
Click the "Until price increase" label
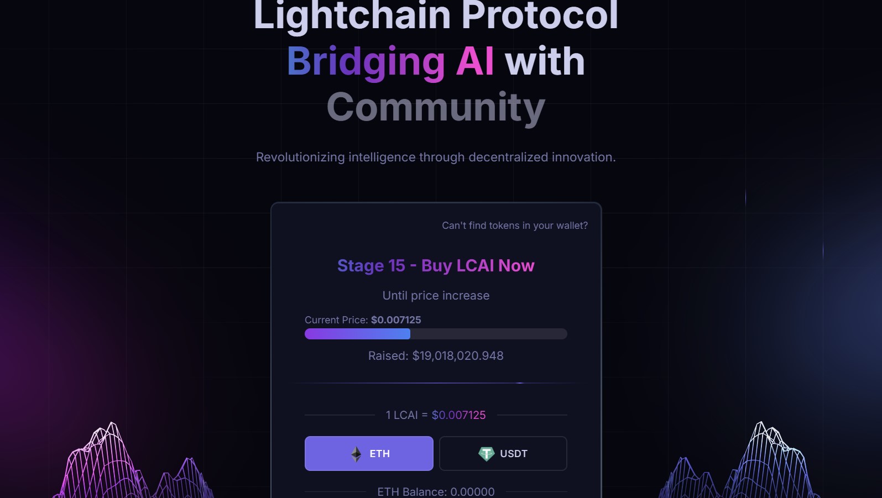tap(436, 295)
